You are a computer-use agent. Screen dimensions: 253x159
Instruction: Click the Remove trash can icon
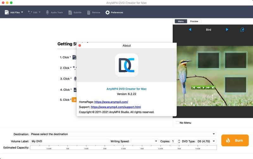click(x=89, y=12)
